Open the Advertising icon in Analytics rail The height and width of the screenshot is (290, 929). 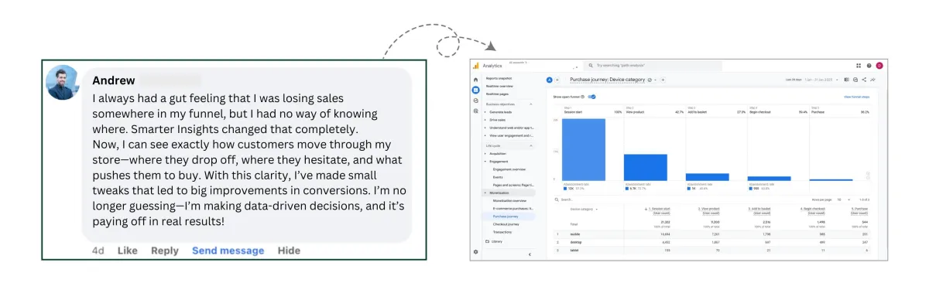click(475, 111)
